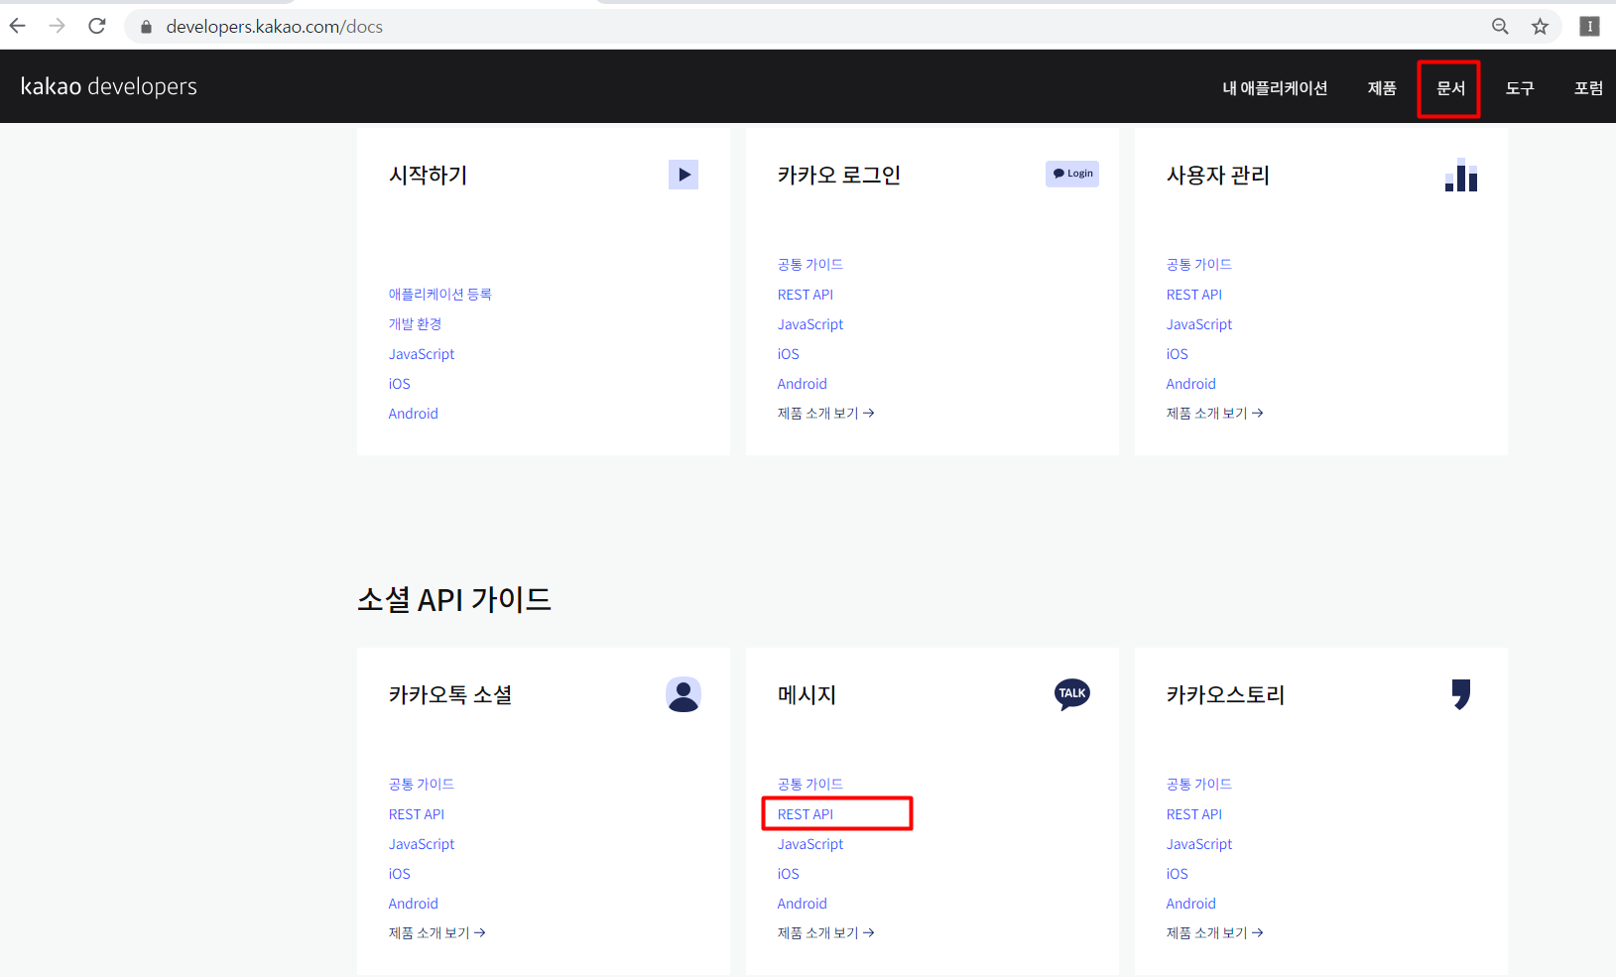Click 제품 소개 보기 under 사용자 관리

[x=1215, y=414]
